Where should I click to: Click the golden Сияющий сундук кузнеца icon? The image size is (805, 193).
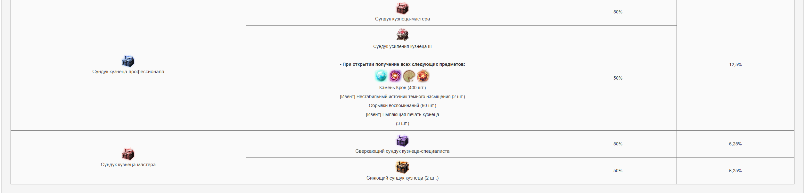[402, 167]
